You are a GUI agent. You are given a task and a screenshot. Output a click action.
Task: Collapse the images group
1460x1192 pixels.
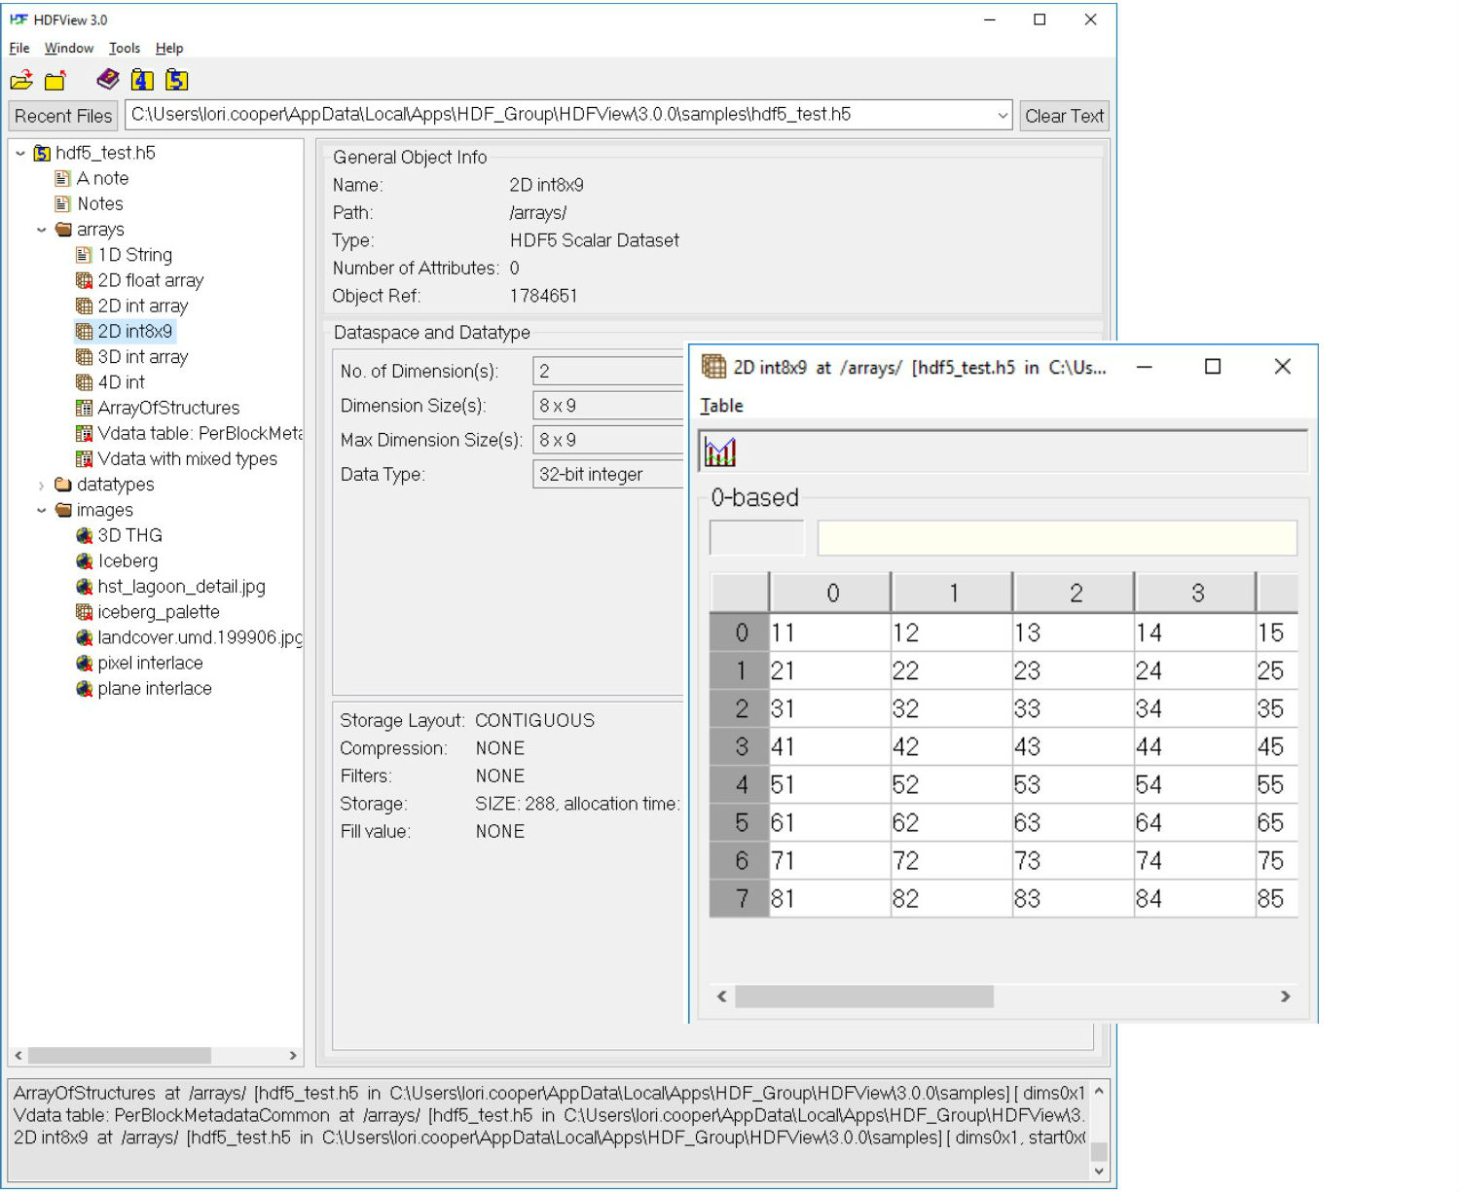pyautogui.click(x=41, y=509)
